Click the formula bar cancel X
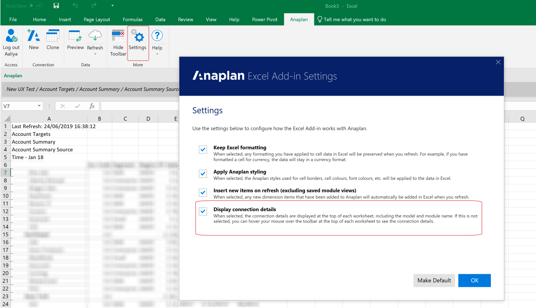Viewport: 536px width, 308px height. 63,106
